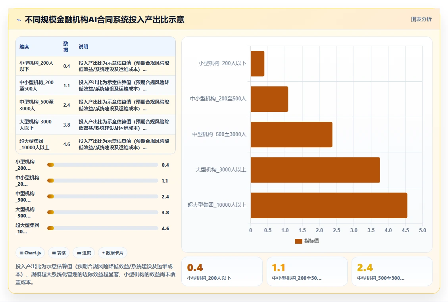The width and height of the screenshot is (448, 302).
Task: Select table cell 中小型机构_200至500人
Action: coord(37,85)
